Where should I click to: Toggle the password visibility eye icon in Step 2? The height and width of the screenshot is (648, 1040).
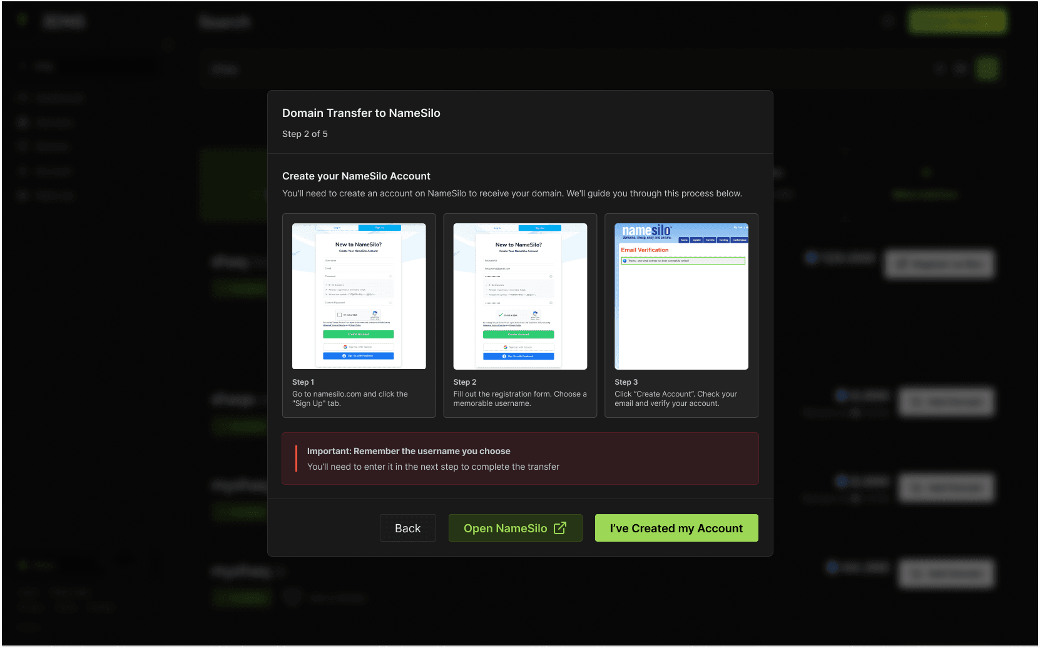551,276
